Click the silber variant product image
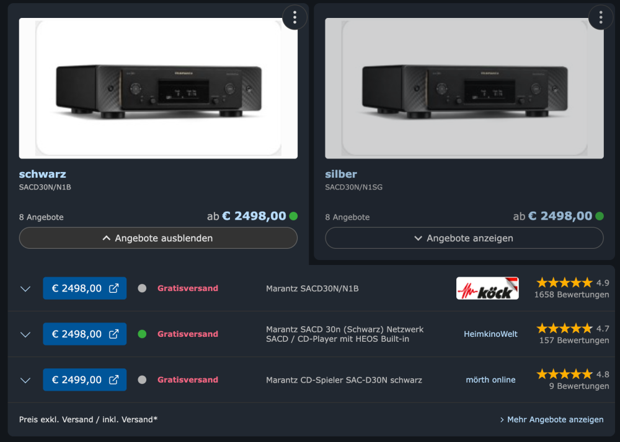Screen dimensions: 620x442 pyautogui.click(x=464, y=89)
